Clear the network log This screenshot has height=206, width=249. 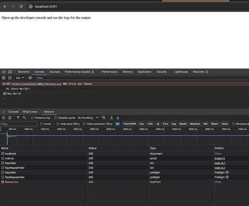click(x=10, y=117)
